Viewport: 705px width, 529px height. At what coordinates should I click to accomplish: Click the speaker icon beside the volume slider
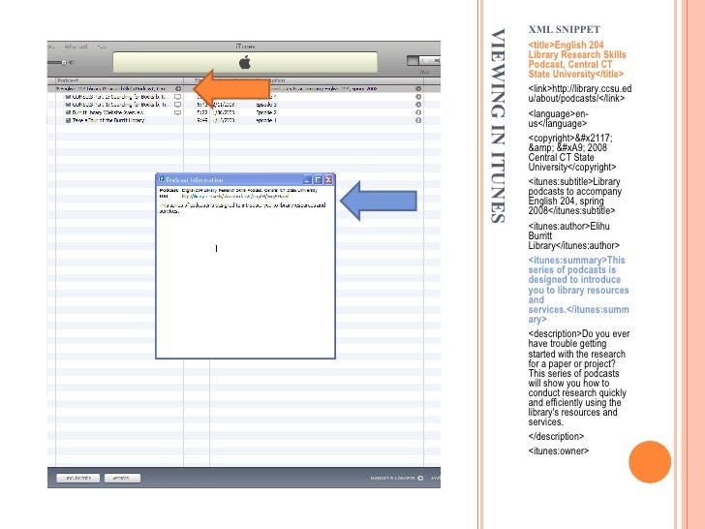72,62
